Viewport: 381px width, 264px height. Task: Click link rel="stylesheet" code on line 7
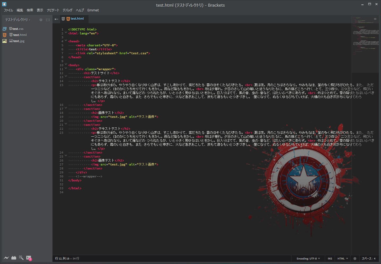click(x=113, y=53)
